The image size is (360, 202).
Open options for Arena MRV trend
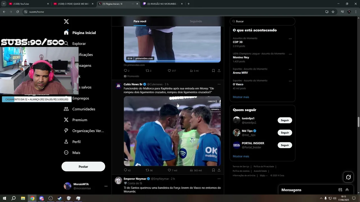(x=290, y=70)
